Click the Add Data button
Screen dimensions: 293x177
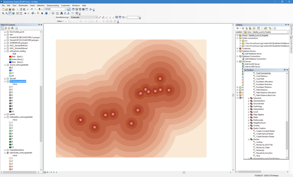(x=40, y=9)
